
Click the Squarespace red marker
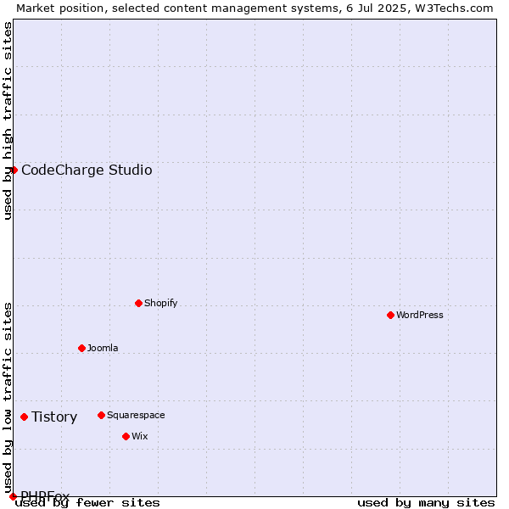[x=101, y=415]
